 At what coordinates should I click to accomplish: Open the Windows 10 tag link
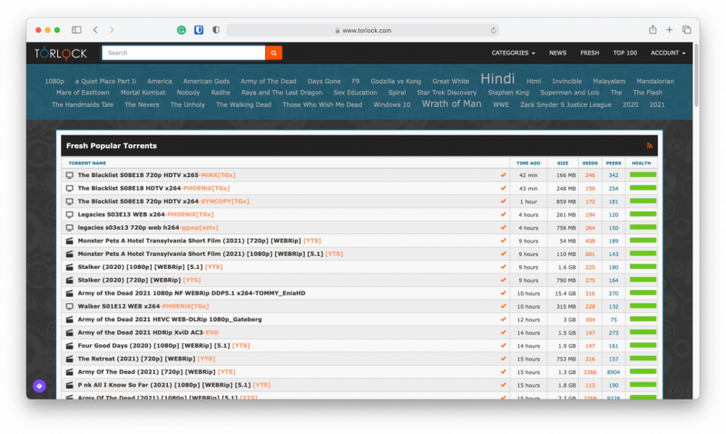[x=392, y=104]
